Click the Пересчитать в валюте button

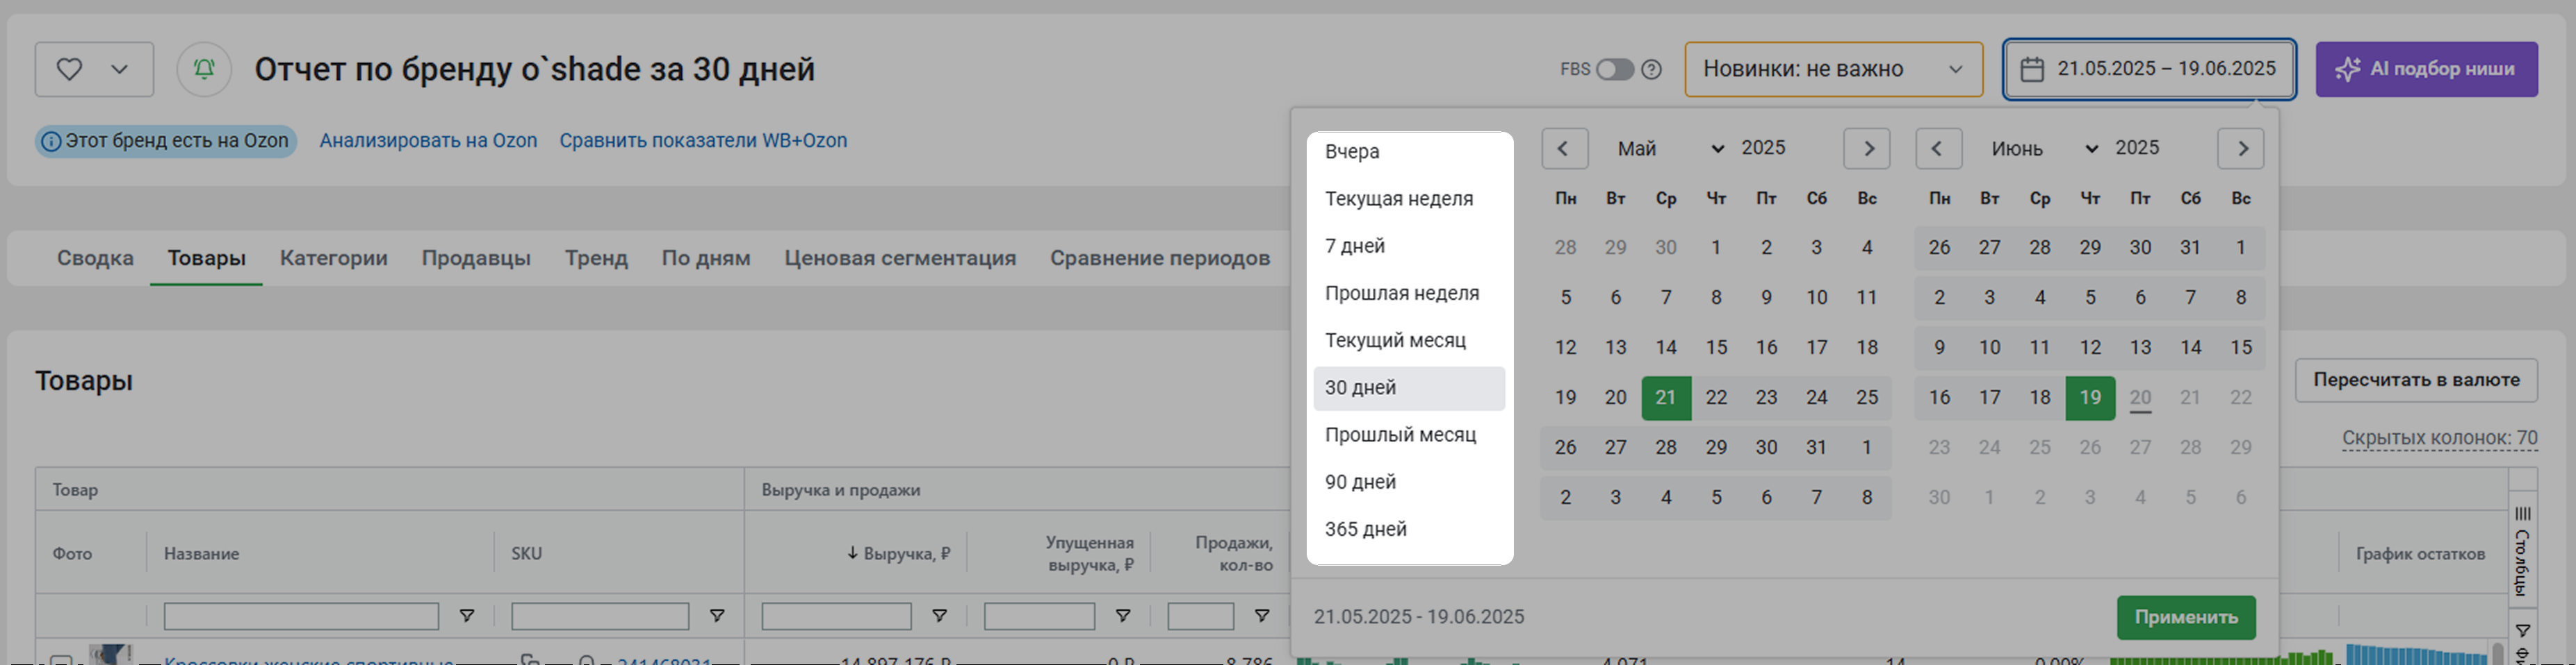click(x=2416, y=380)
